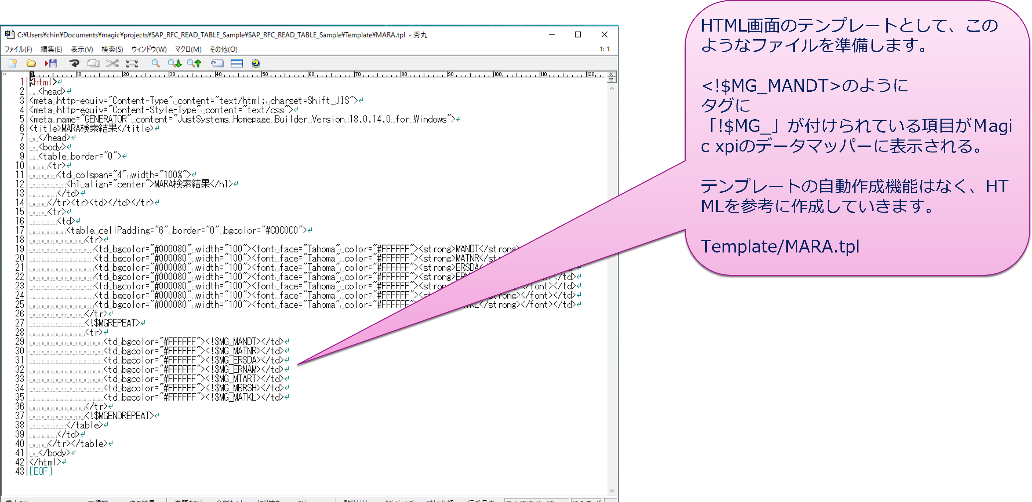Click the 1:1 cursor position indicator
The image size is (1032, 502).
click(x=605, y=49)
